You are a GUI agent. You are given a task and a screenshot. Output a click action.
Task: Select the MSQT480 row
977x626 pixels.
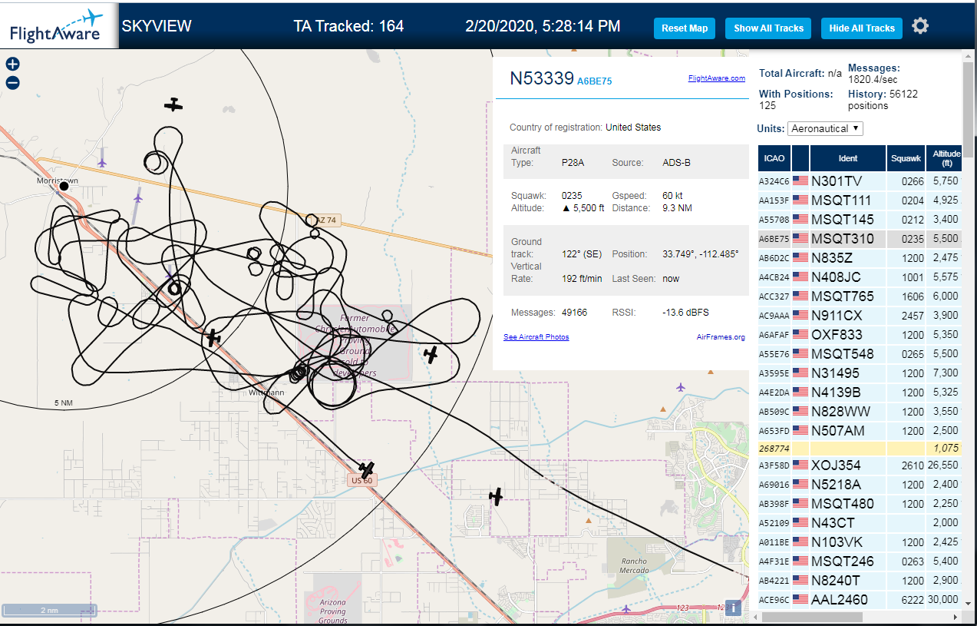pyautogui.click(x=860, y=504)
